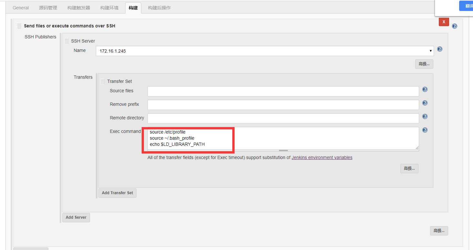The image size is (473, 250).
Task: Click the 'Transfers' label
Action: click(83, 77)
